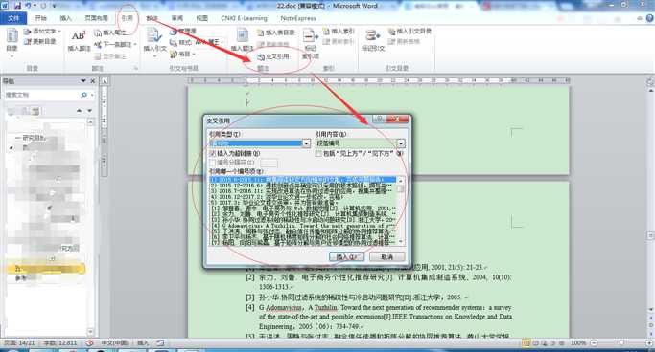The image size is (655, 352).
Task: Select list entry starting 3) 2016.7-2016.11
Action: click(303, 191)
